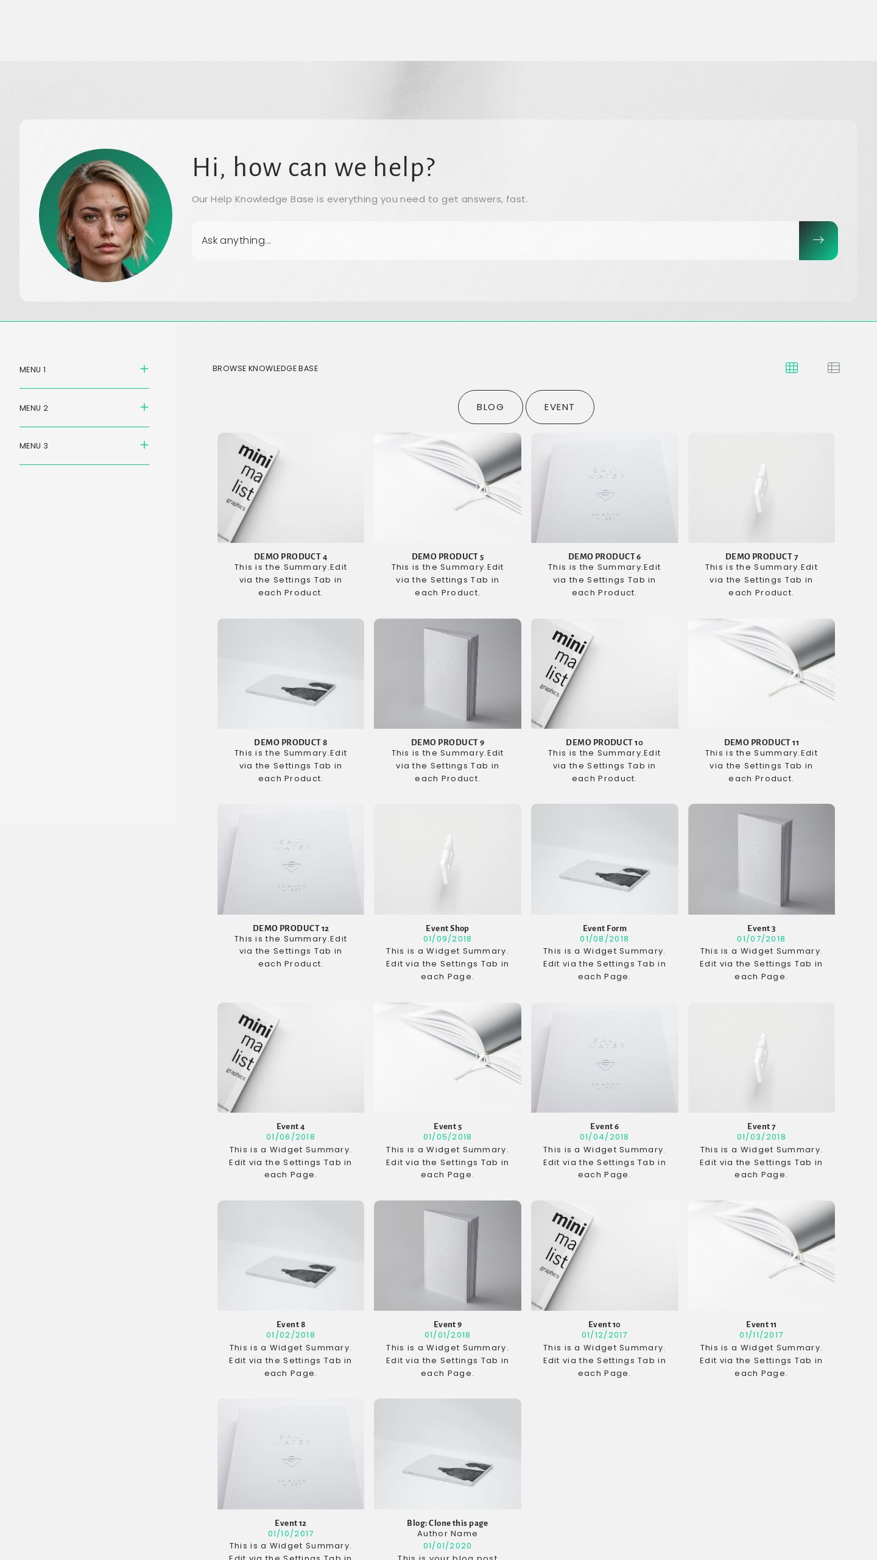This screenshot has height=1560, width=877.
Task: Expand Menu 3 with the plus icon
Action: pos(144,445)
